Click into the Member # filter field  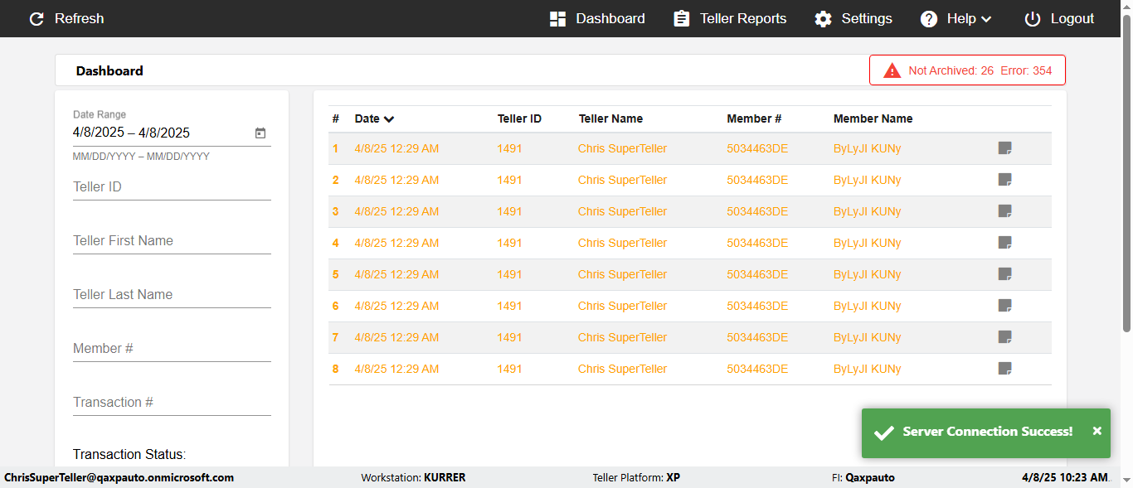[172, 349]
